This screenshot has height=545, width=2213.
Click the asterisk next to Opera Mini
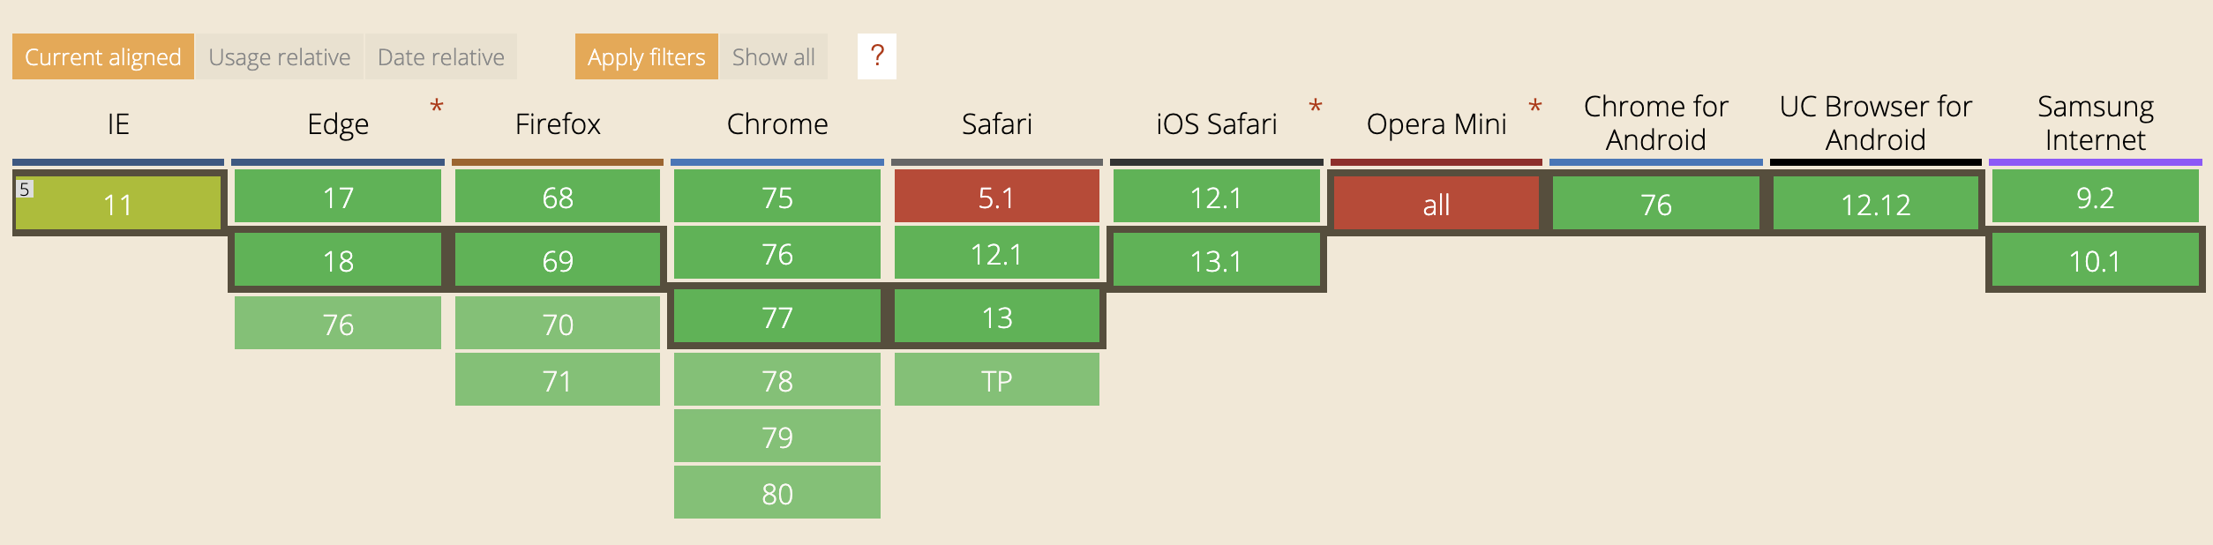[1534, 108]
